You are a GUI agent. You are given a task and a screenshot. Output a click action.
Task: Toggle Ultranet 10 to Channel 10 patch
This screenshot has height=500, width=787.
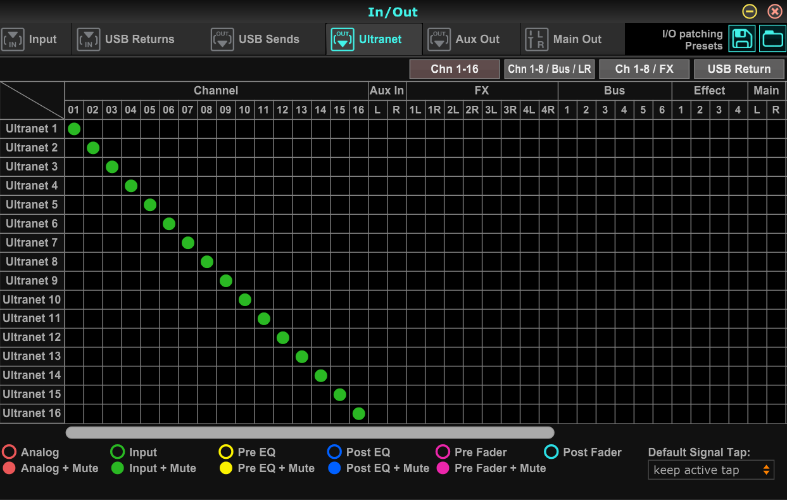(x=245, y=300)
